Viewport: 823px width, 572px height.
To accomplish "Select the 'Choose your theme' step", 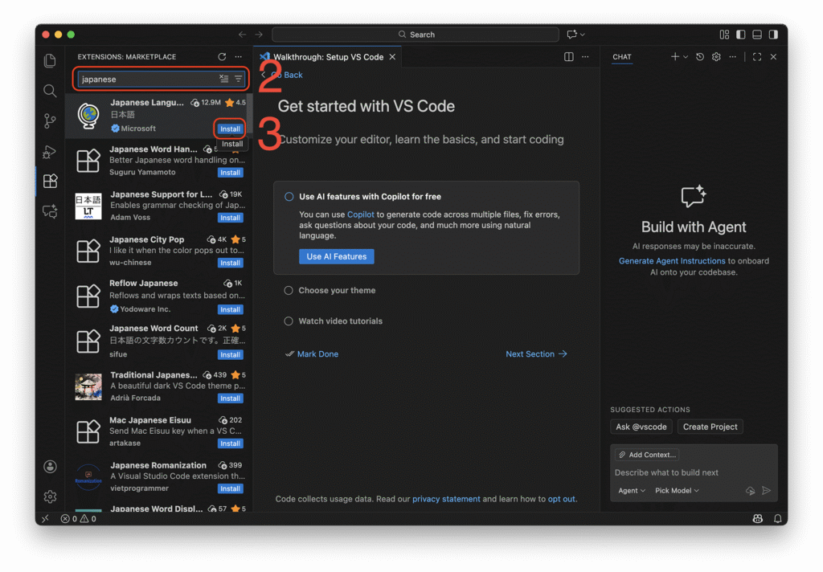I will (337, 291).
